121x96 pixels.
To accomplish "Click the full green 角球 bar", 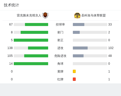I will pyautogui.click(x=31, y=64).
